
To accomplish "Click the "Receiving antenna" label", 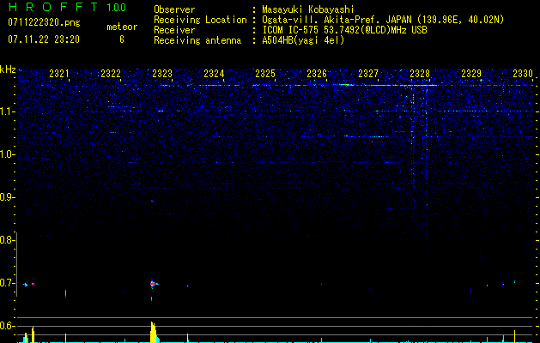I will coord(197,40).
